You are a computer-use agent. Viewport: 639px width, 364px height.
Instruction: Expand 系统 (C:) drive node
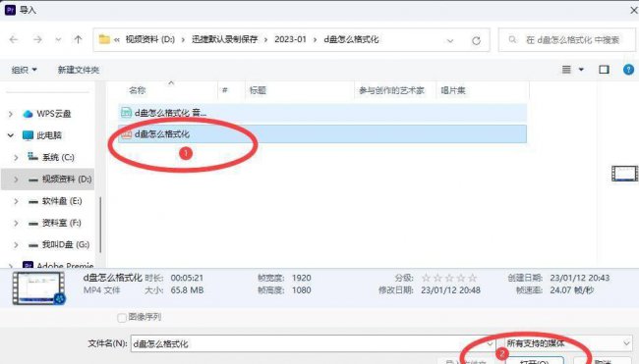[16, 157]
